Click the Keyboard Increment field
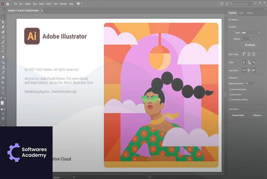The image size is (267, 179). tap(249, 83)
